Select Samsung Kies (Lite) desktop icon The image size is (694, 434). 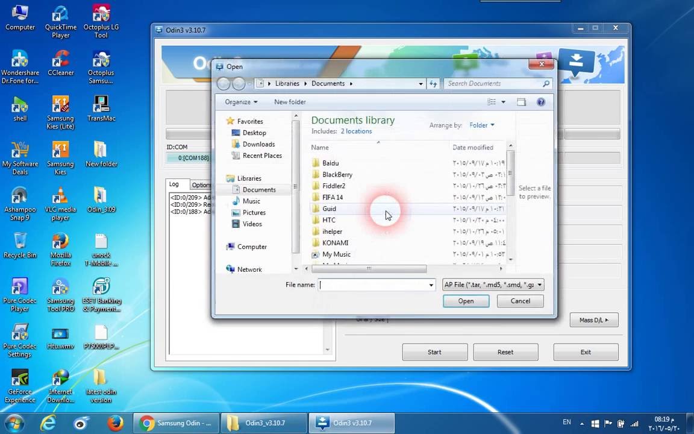[61, 113]
